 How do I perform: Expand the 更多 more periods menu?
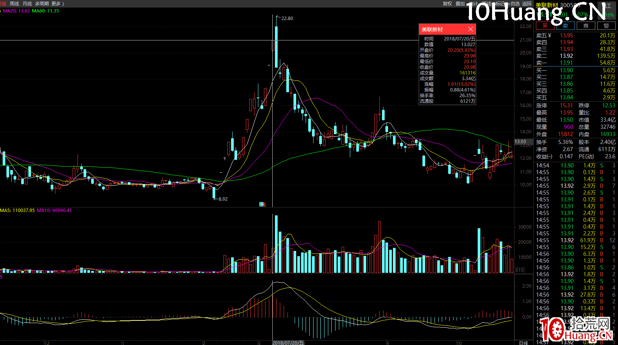(x=57, y=3)
